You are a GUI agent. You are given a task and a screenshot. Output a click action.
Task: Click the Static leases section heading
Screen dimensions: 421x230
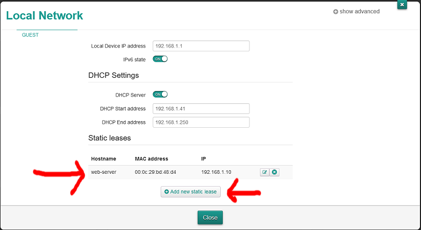tap(110, 138)
